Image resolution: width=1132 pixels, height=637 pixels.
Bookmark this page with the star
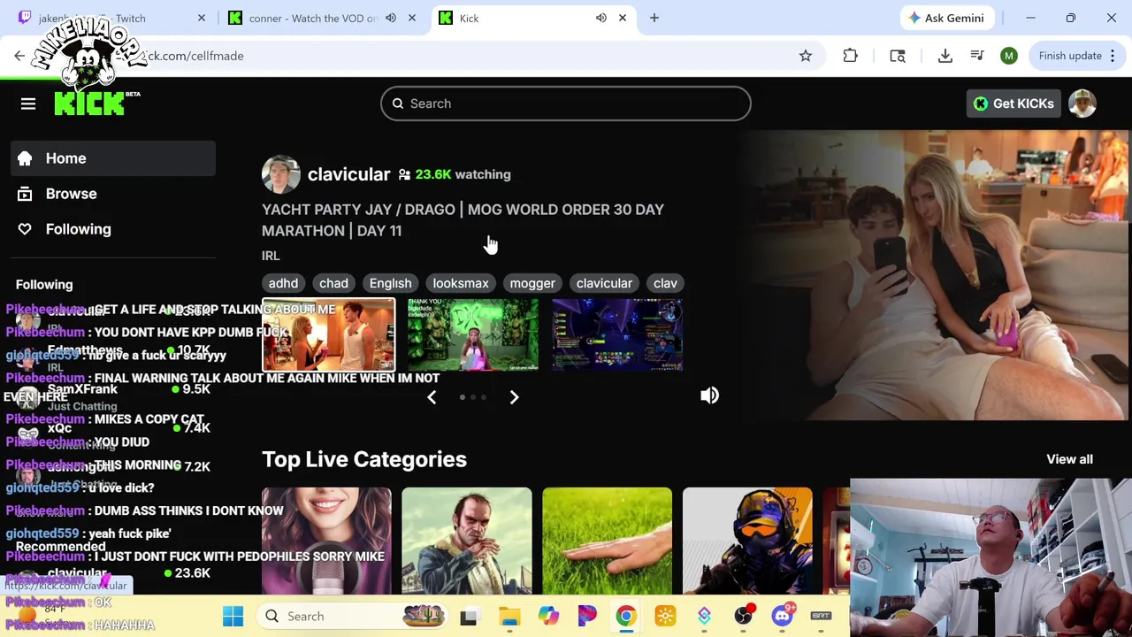tap(806, 56)
